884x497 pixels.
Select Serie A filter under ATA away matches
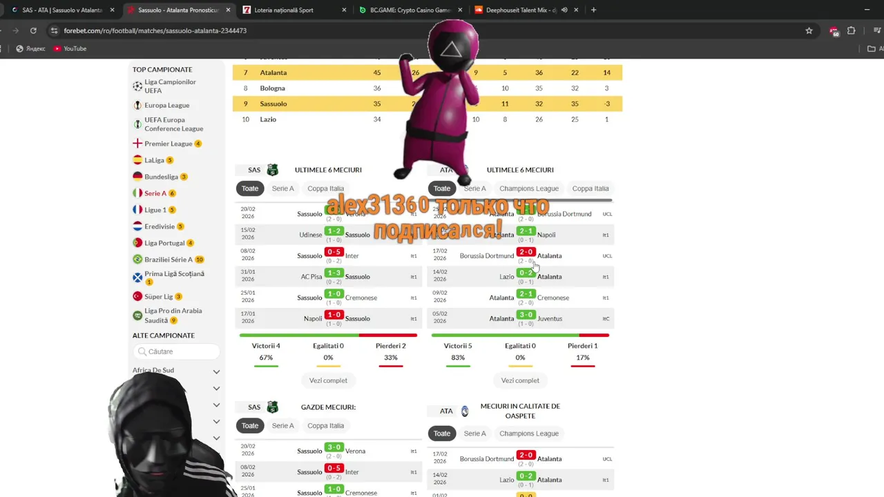(474, 433)
